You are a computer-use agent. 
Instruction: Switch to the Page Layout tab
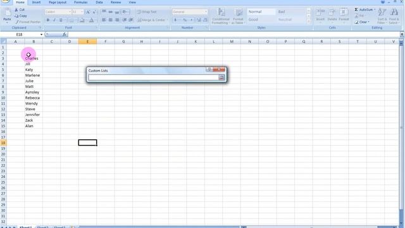point(58,3)
